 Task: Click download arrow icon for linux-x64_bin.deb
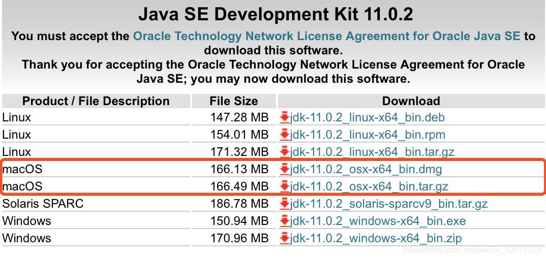tap(285, 117)
